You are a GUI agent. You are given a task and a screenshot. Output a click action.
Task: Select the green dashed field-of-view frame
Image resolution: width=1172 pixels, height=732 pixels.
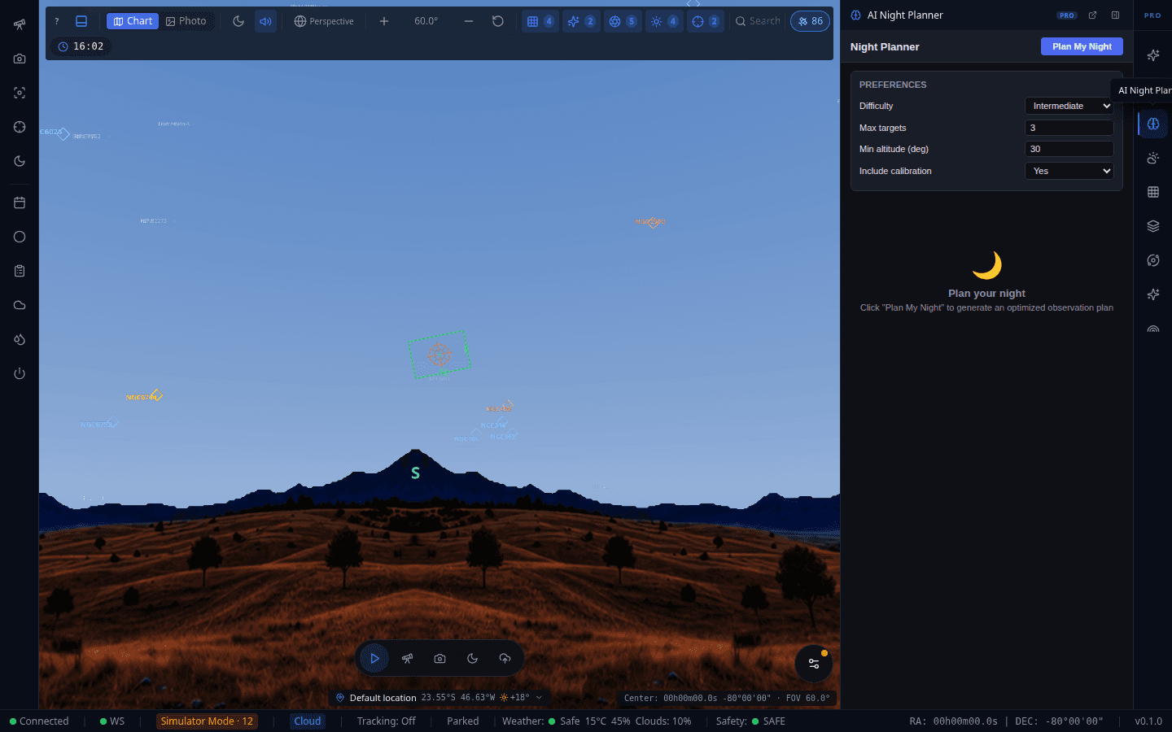pos(439,354)
